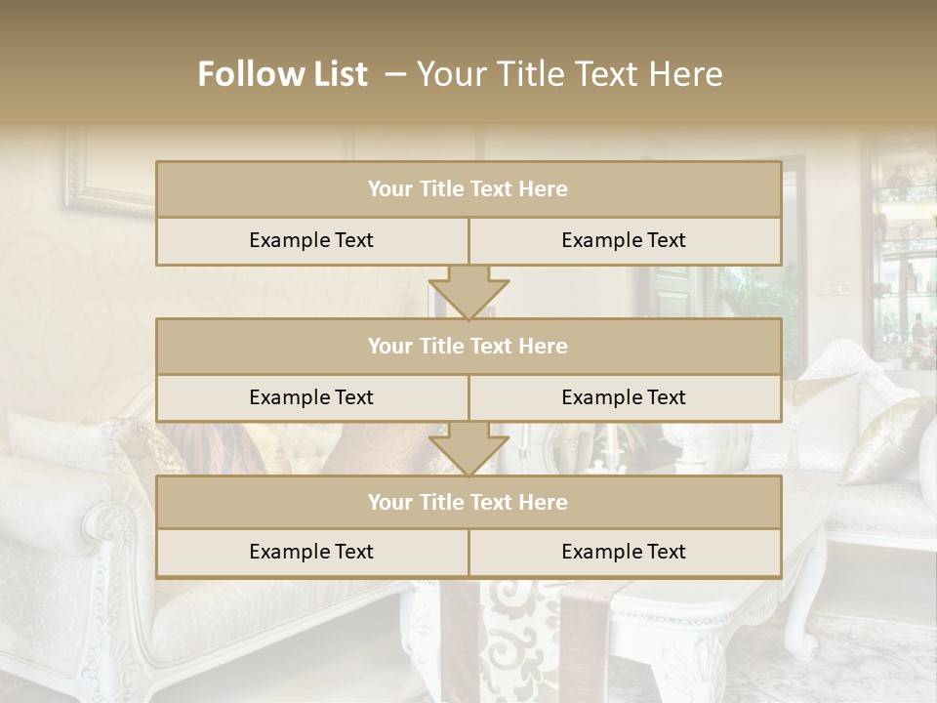Select the middle "Your Title Text Here" bar
Screen dimensions: 937x703
click(468, 347)
